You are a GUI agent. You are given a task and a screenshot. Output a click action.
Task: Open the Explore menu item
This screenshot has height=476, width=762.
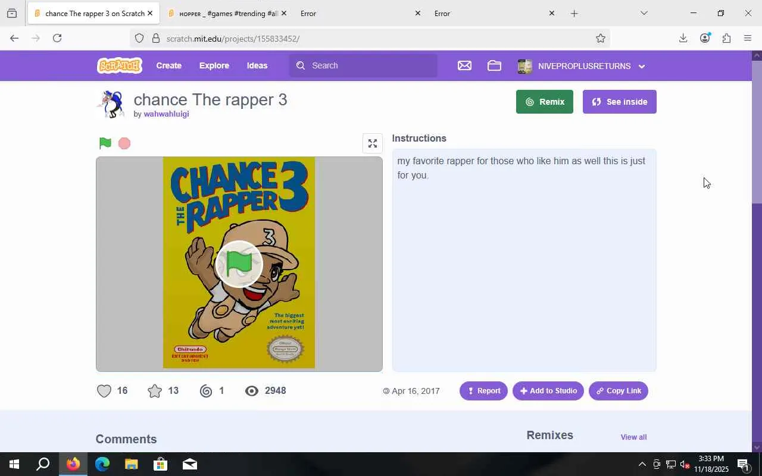tap(214, 65)
